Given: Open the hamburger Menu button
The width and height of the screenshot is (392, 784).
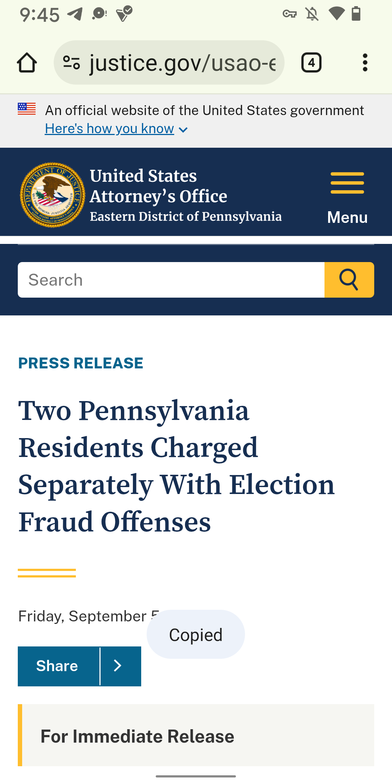Looking at the screenshot, I should (347, 197).
